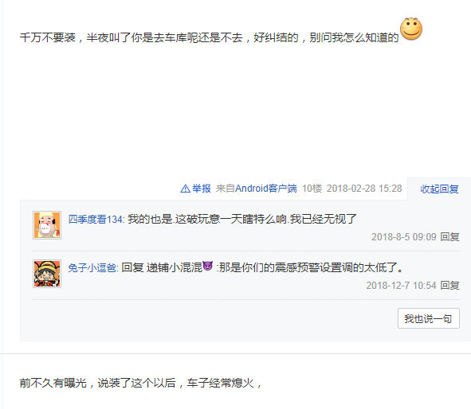Click the report warning triangle icon
The height and width of the screenshot is (409, 471).
click(x=185, y=189)
